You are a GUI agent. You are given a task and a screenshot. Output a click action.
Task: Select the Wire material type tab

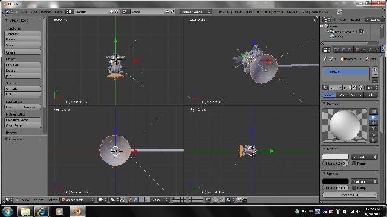pyautogui.click(x=343, y=95)
